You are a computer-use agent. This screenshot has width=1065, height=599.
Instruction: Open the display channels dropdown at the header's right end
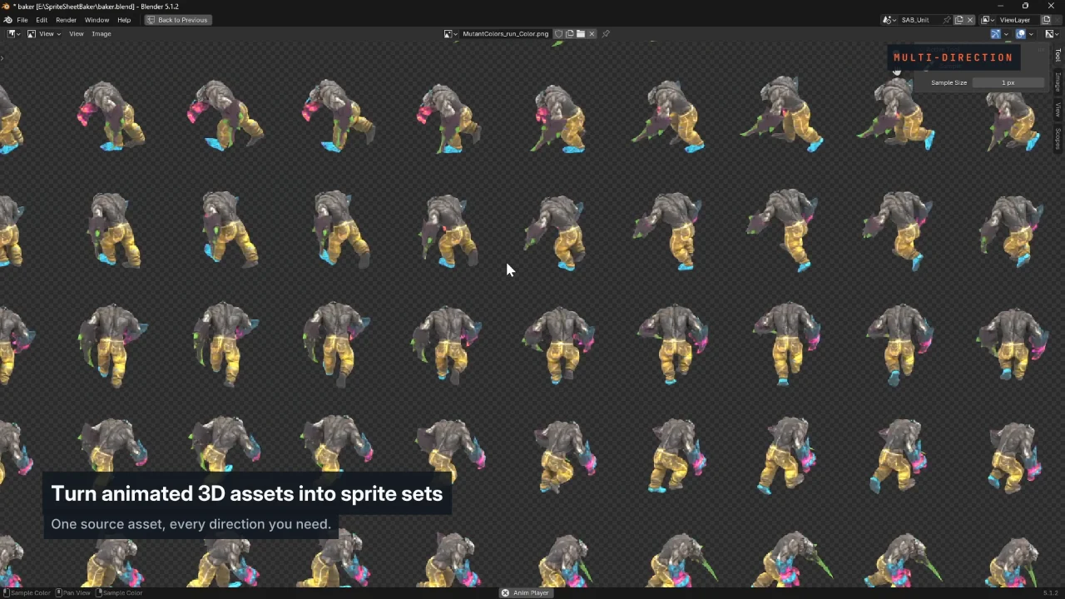tap(1051, 34)
